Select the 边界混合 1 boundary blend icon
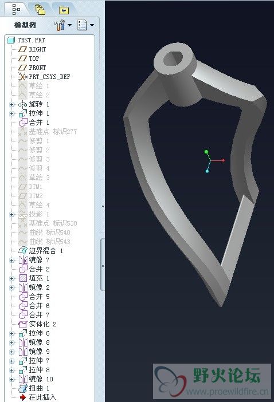The width and height of the screenshot is (274, 402). [23, 251]
